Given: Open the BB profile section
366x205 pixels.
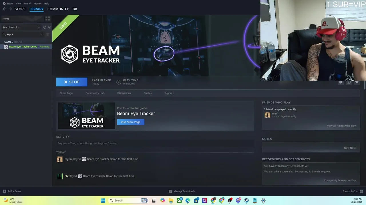Looking at the screenshot, I should (x=75, y=9).
